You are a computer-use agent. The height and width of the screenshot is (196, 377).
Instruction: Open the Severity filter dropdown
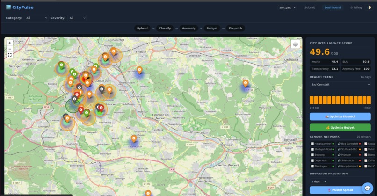pos(77,18)
